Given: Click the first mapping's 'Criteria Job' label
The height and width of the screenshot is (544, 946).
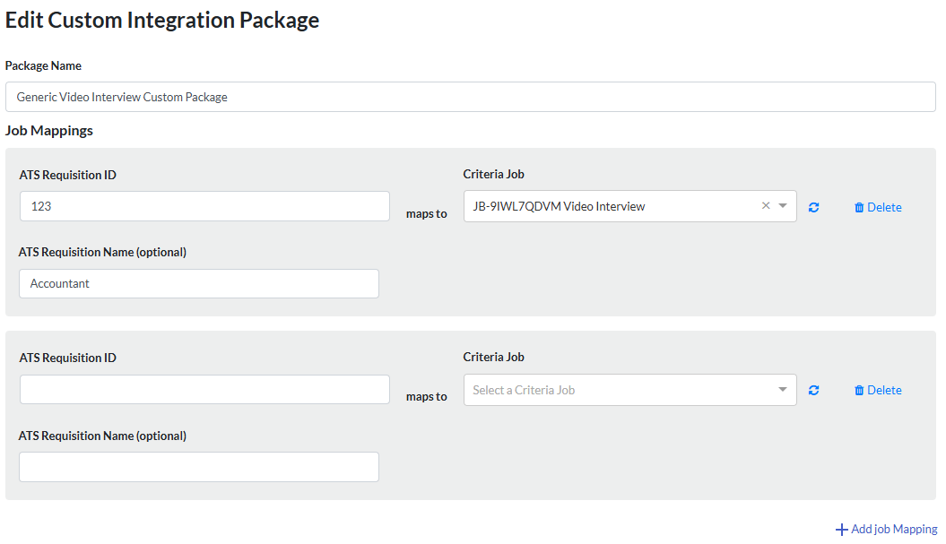Looking at the screenshot, I should click(493, 174).
